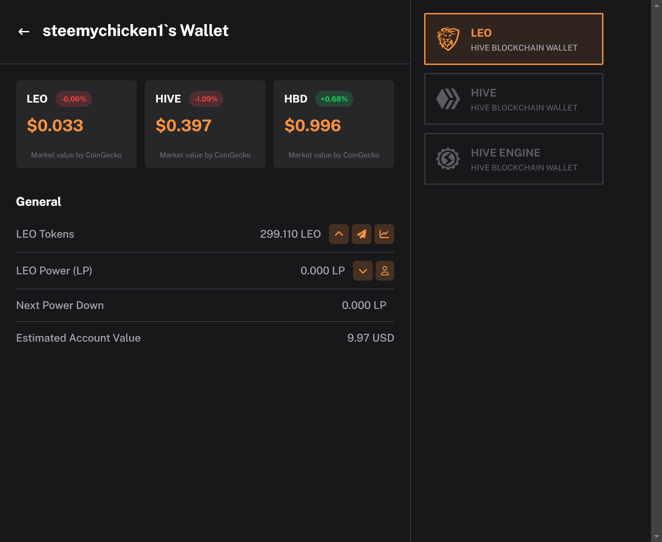
Task: Delegate LEO Power using person icon
Action: click(x=385, y=271)
